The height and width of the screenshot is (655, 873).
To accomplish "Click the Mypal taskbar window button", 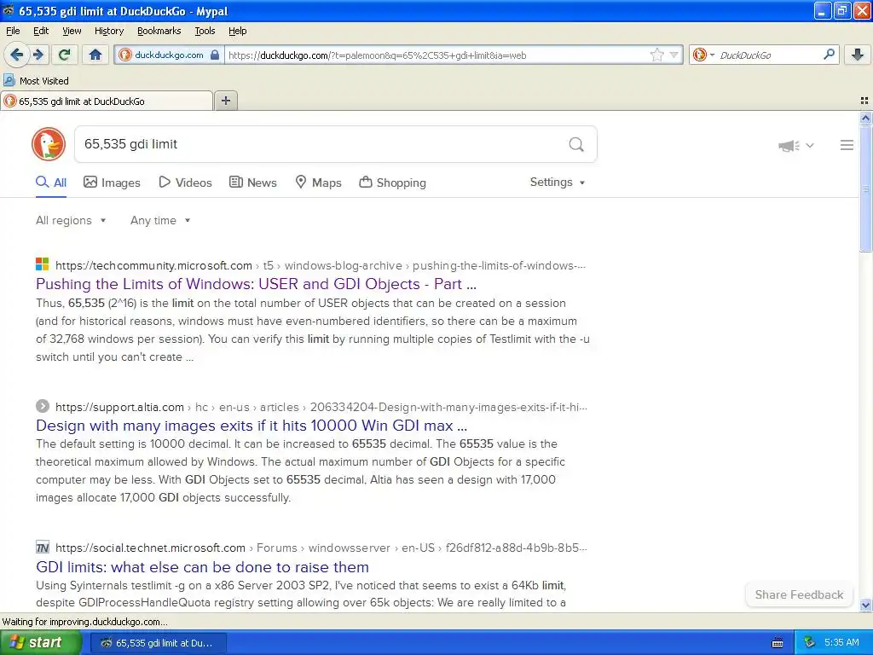I will pyautogui.click(x=158, y=643).
